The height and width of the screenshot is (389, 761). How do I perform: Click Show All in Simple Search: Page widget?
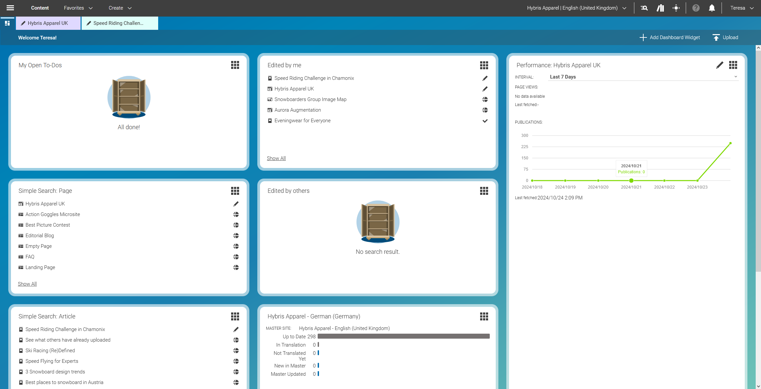[27, 284]
